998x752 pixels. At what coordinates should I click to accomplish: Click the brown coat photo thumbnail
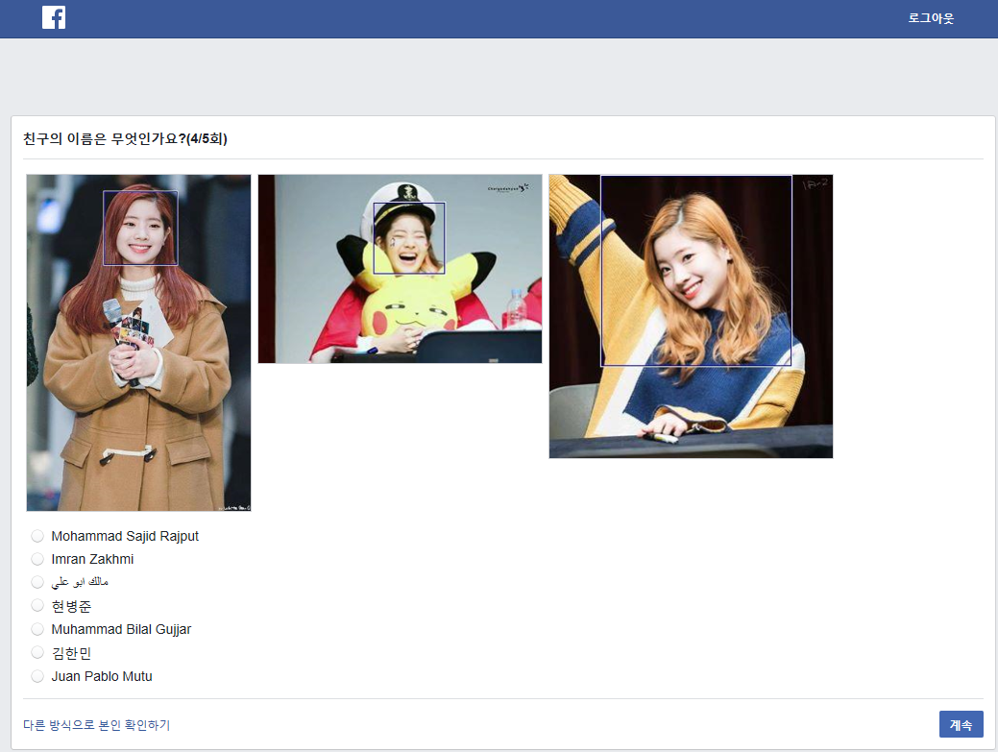[x=138, y=403]
